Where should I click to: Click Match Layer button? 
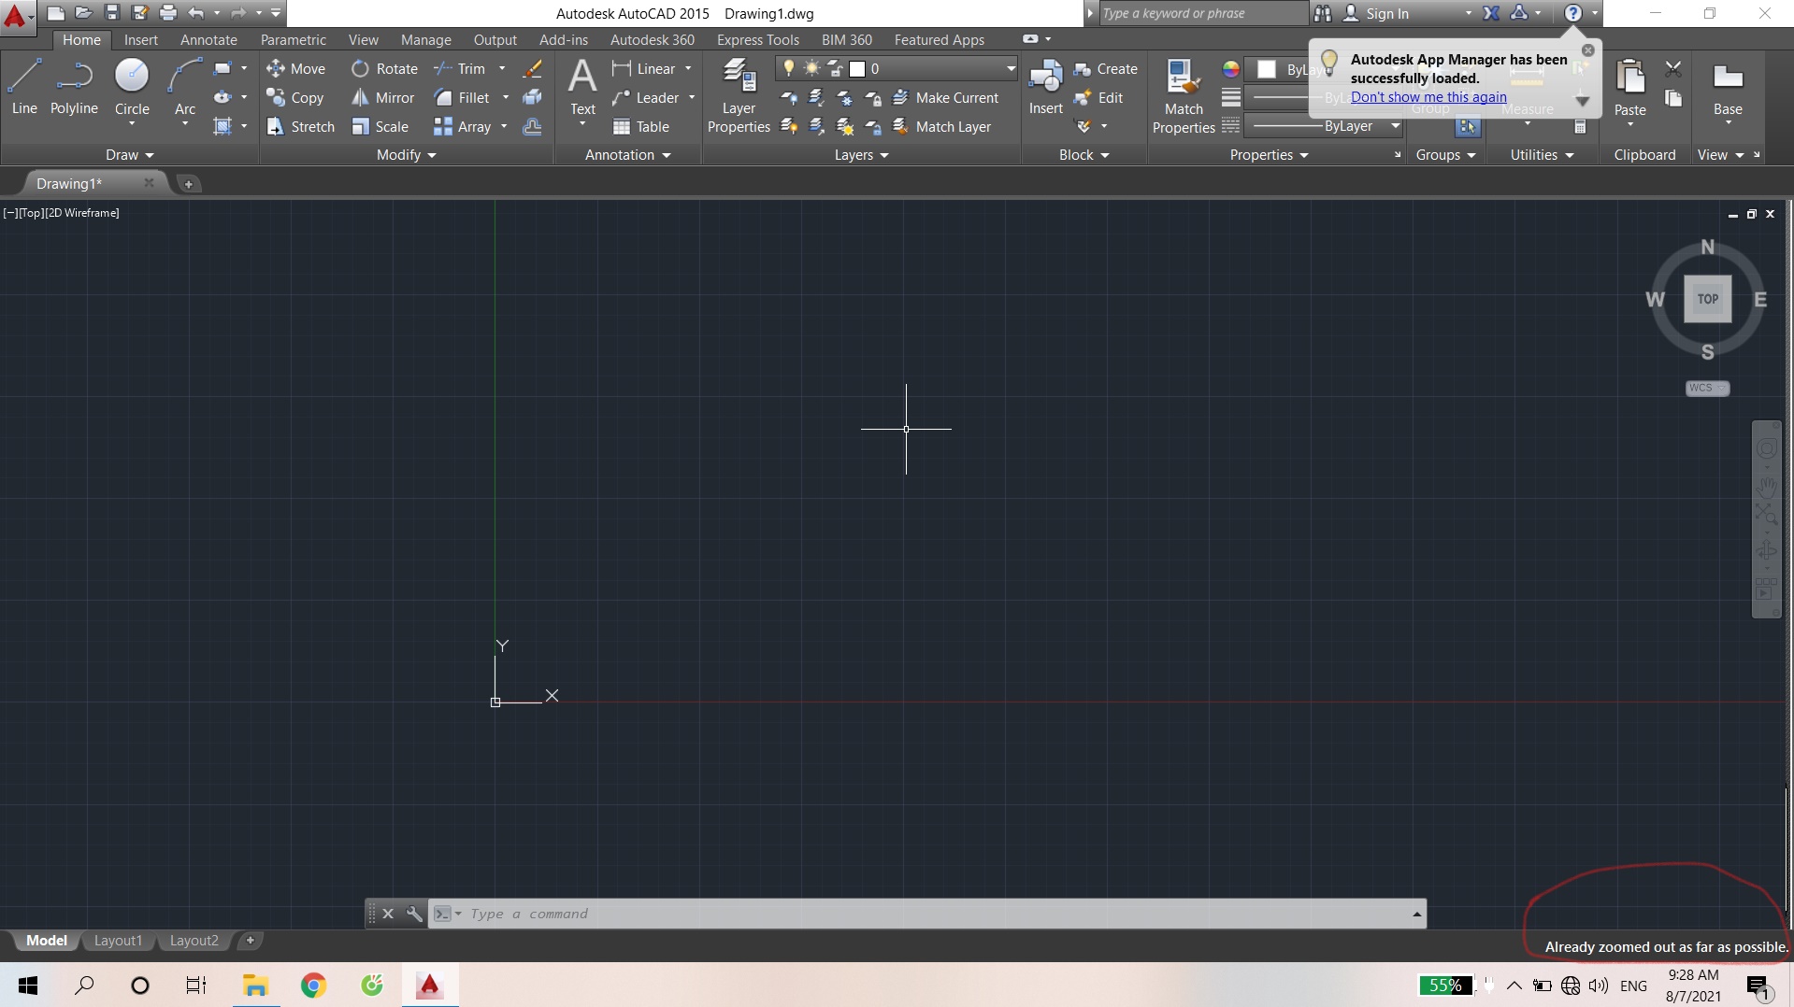coord(941,127)
